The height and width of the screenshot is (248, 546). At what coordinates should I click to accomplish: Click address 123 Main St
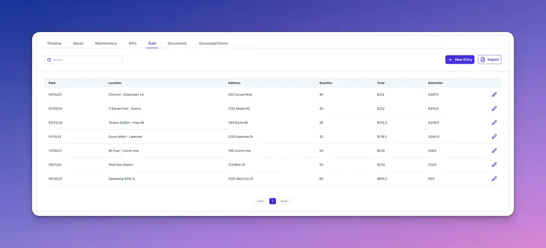237,165
